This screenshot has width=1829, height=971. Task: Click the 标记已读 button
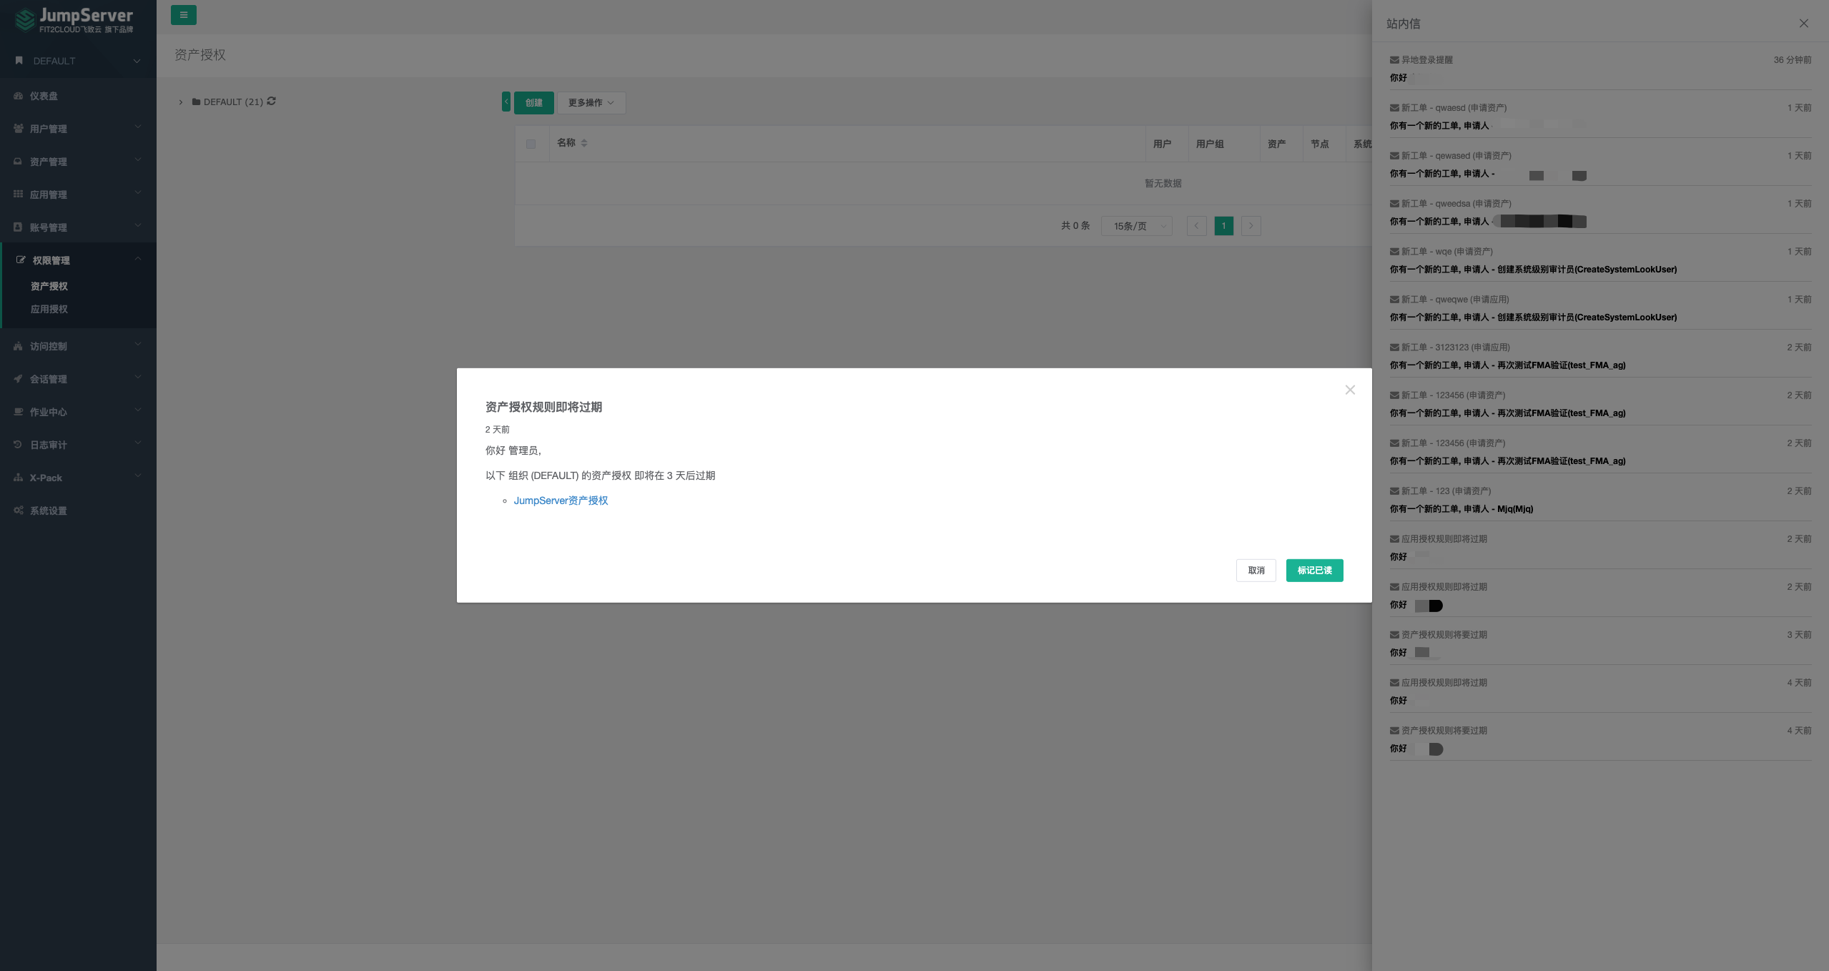(1314, 571)
